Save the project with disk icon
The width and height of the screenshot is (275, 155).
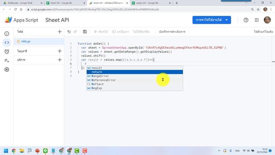(x=85, y=31)
